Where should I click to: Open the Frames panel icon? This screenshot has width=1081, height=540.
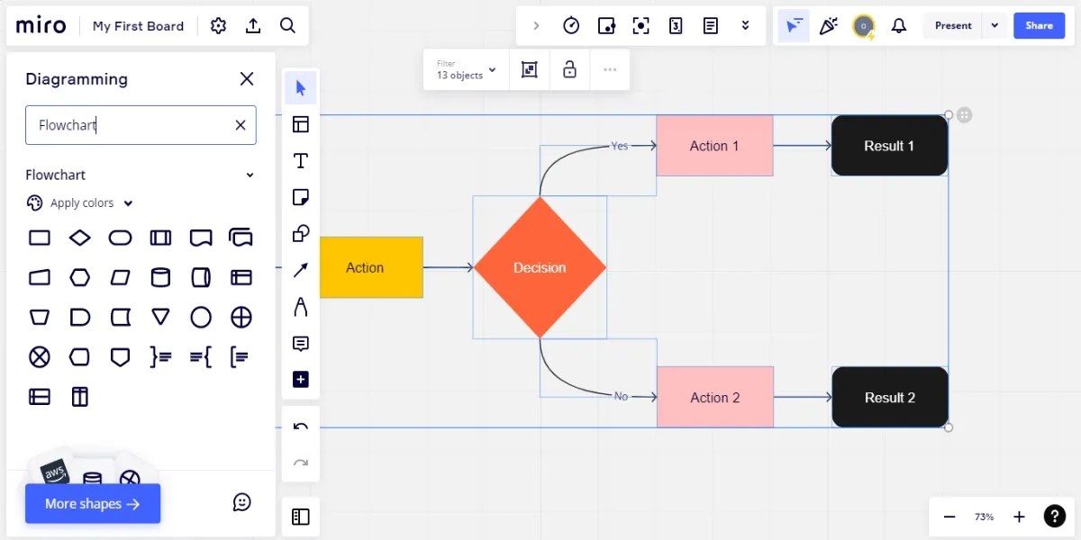click(x=300, y=516)
